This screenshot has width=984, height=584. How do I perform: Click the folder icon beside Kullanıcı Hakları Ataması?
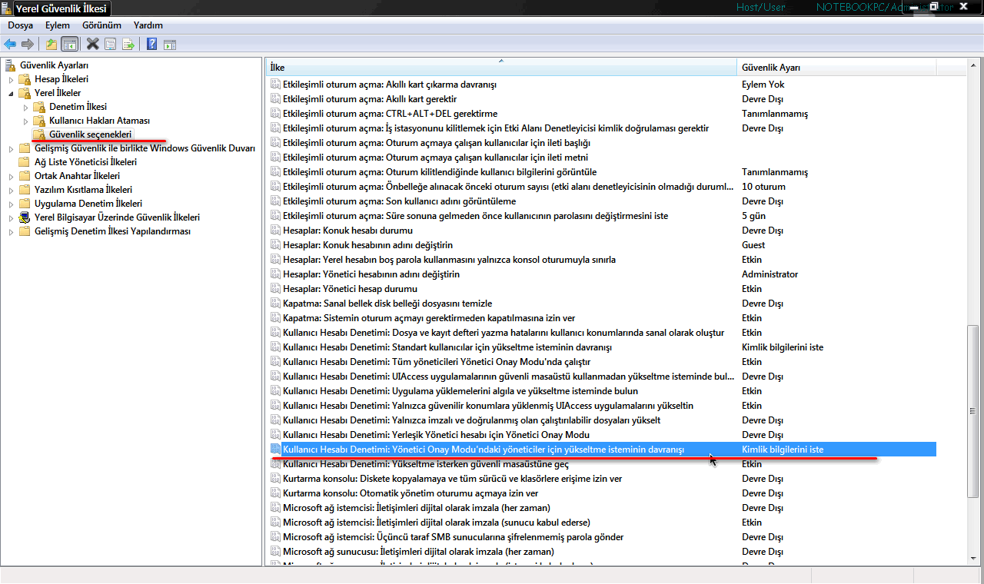pyautogui.click(x=39, y=121)
